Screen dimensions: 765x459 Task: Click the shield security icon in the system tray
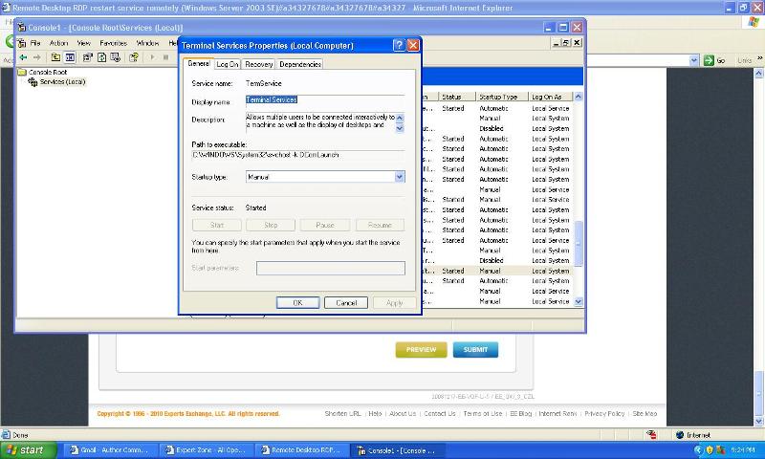click(710, 449)
